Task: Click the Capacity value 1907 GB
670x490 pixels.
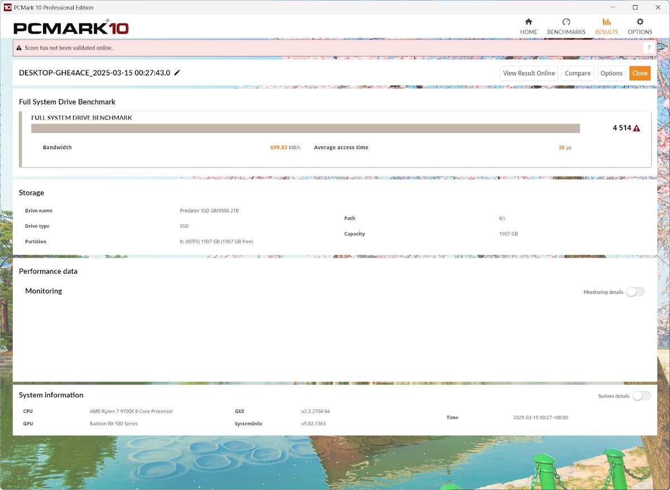Action: (x=508, y=234)
